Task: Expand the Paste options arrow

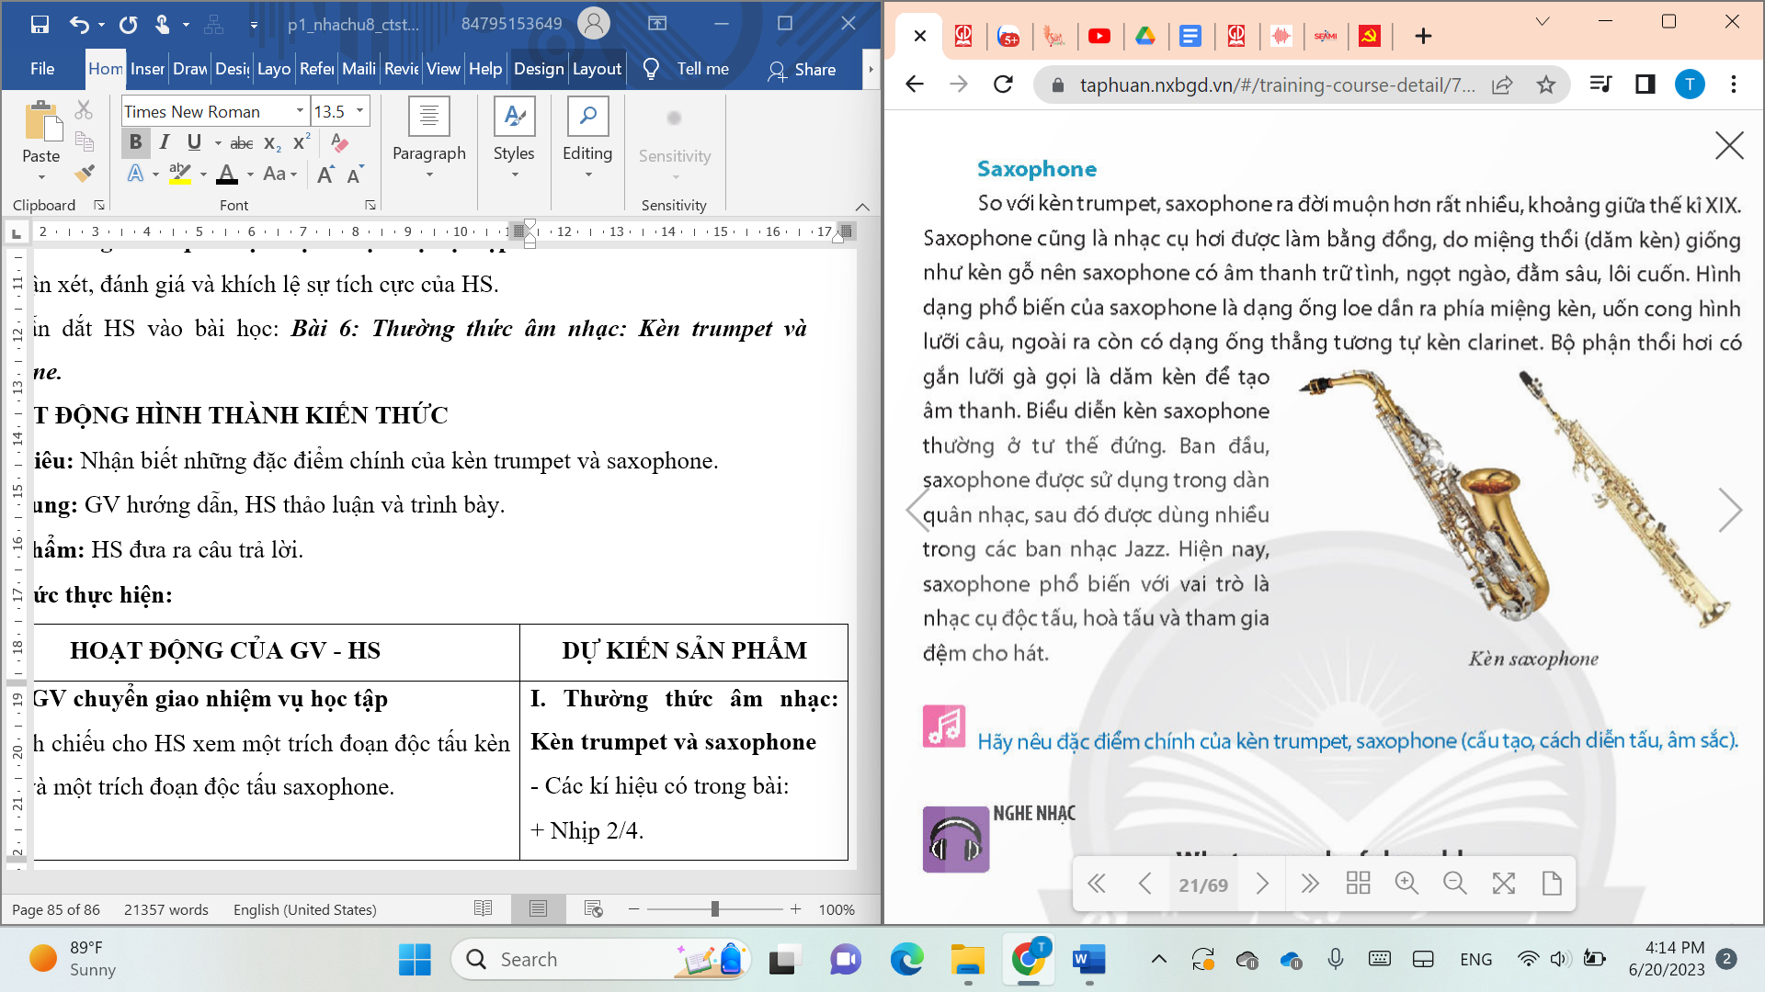Action: pos(41,176)
